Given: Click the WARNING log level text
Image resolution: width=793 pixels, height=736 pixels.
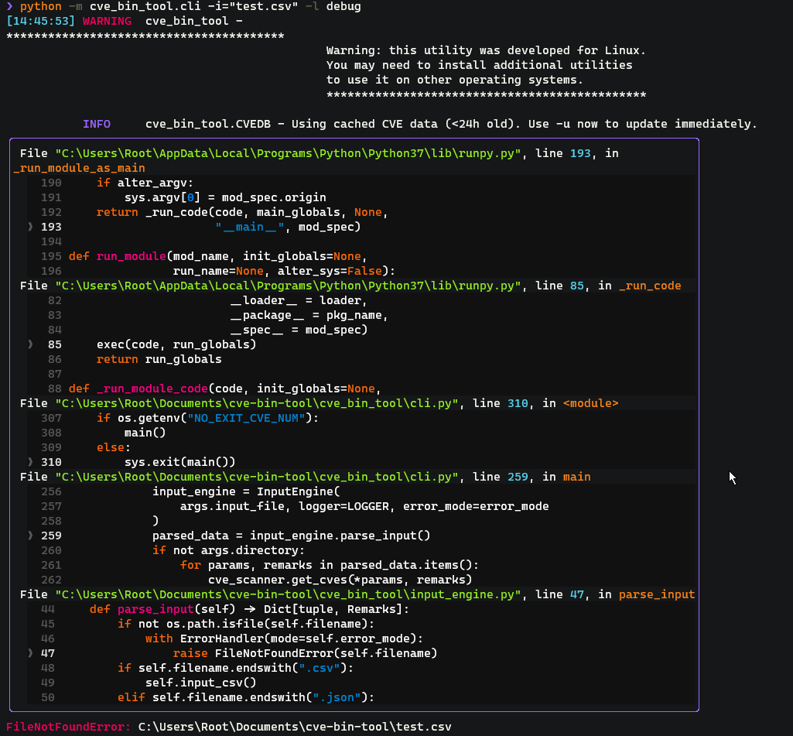Looking at the screenshot, I should coord(107,21).
